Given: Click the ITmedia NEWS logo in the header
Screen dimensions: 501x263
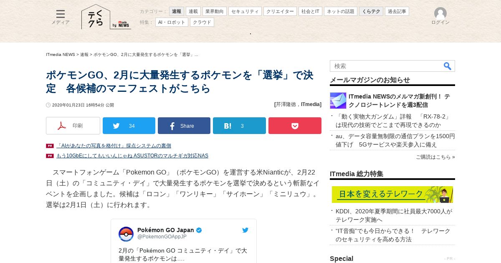Looking at the screenshot, I should [x=121, y=25].
